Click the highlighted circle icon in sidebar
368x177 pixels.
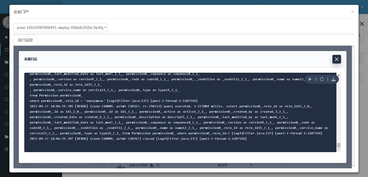[6, 50]
